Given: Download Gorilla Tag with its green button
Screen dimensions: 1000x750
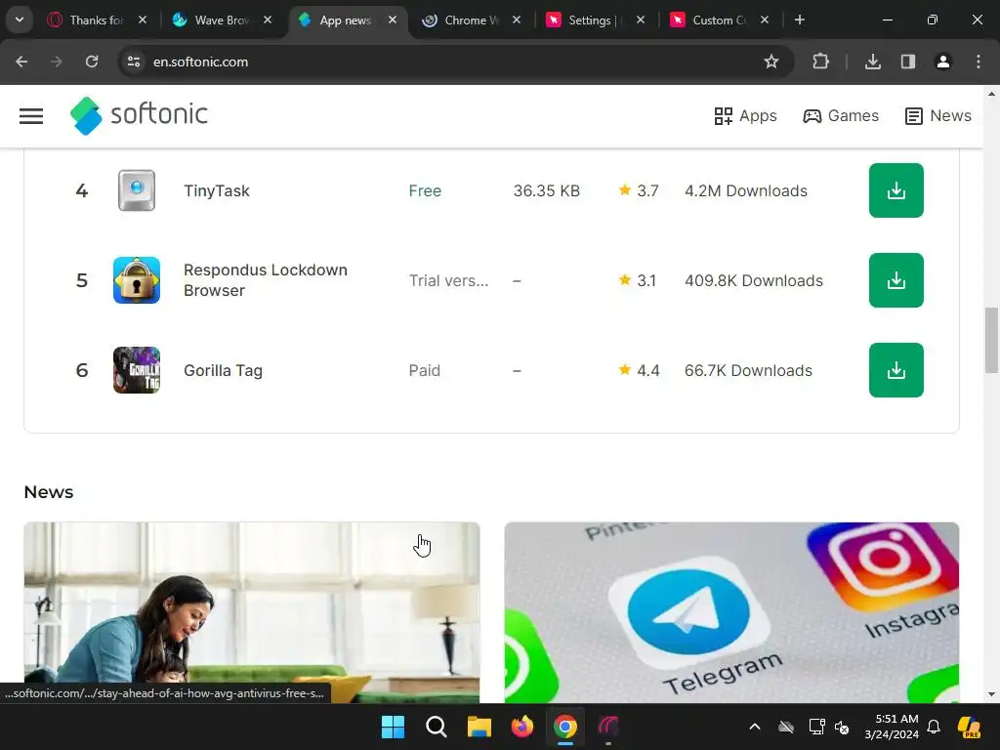Looking at the screenshot, I should [896, 370].
